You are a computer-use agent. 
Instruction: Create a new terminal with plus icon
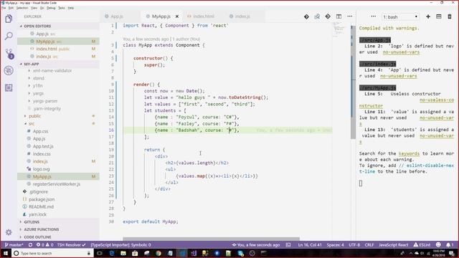428,16
